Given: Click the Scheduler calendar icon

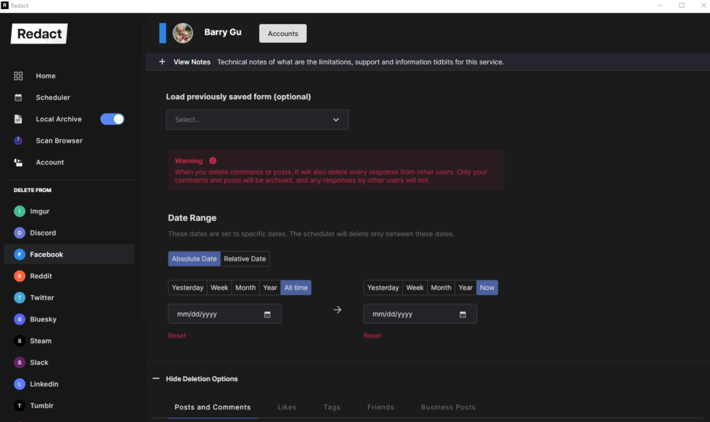Looking at the screenshot, I should click(19, 98).
